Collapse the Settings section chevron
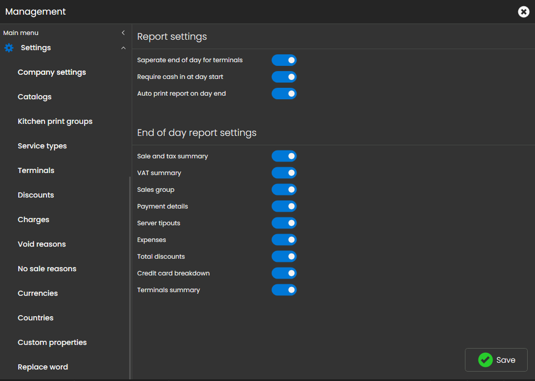535x381 pixels. 123,48
